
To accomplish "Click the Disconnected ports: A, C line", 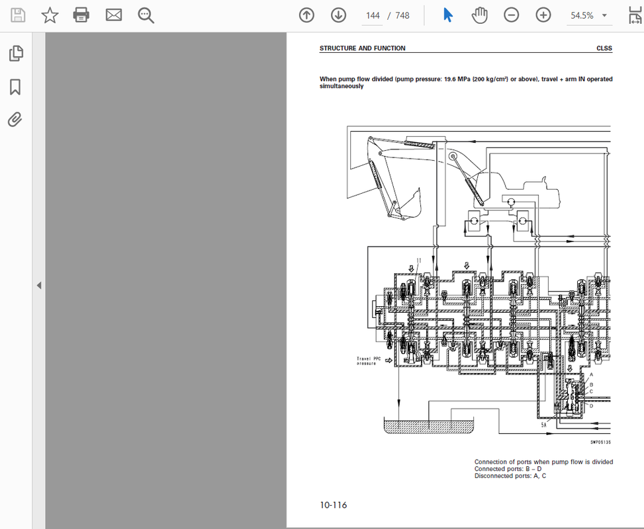I will tap(510, 475).
